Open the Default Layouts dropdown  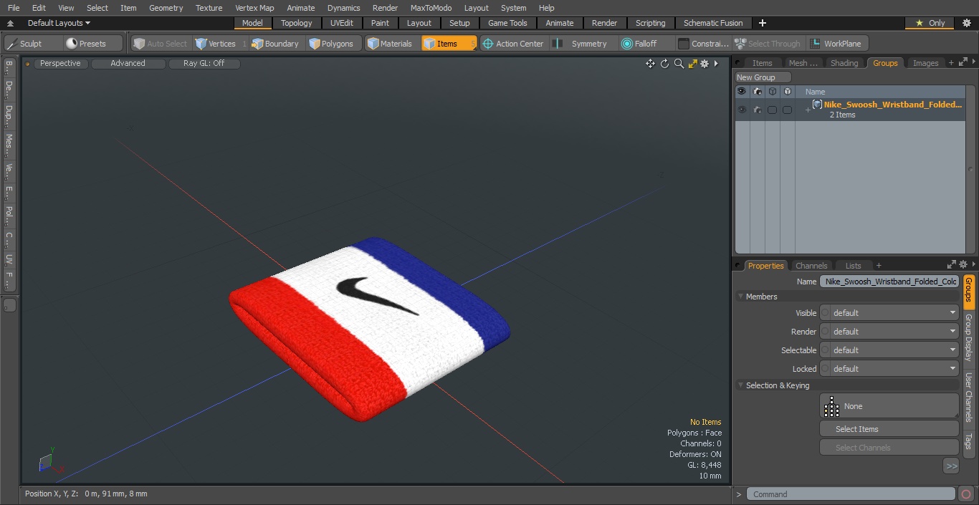58,23
